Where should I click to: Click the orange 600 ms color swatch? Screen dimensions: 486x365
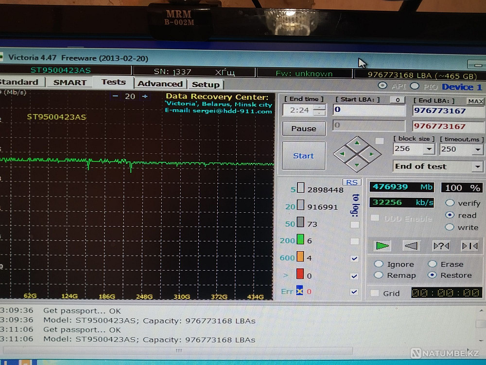pos(300,256)
